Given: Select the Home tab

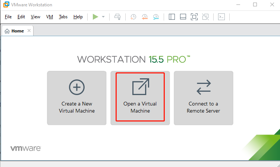Looking at the screenshot, I should 18,31.
